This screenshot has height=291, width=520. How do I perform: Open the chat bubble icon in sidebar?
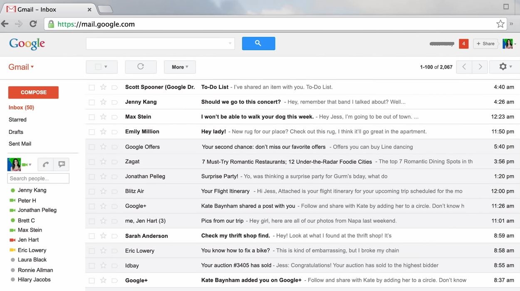tap(62, 164)
